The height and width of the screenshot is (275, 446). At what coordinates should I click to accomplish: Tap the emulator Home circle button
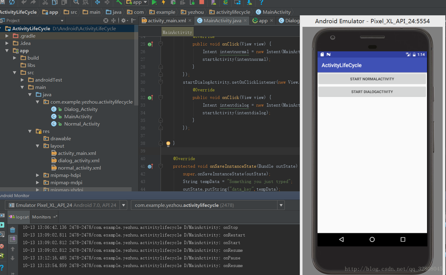(372, 240)
